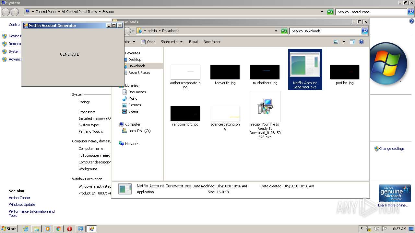Open the Action Center link
415x233 pixels.
point(19,198)
